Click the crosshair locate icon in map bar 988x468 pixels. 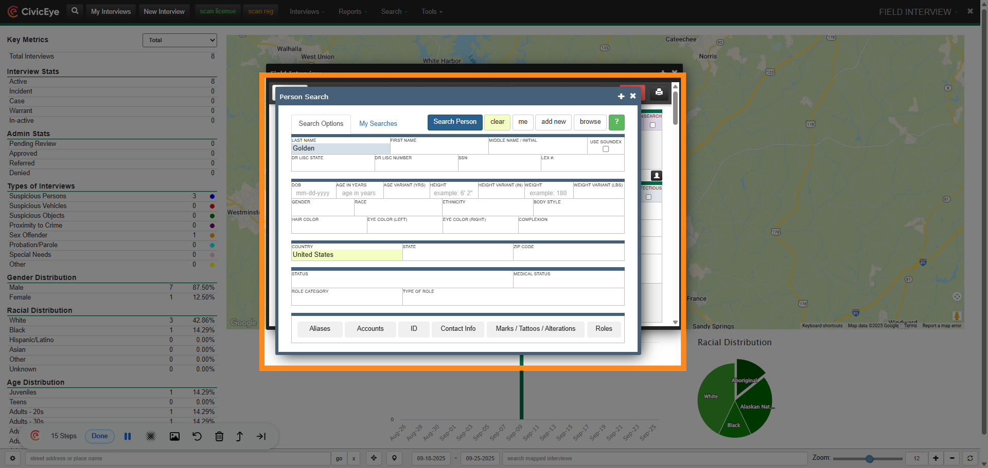[374, 458]
